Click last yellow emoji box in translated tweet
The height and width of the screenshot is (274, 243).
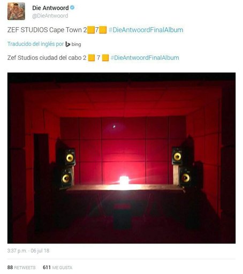(x=105, y=58)
